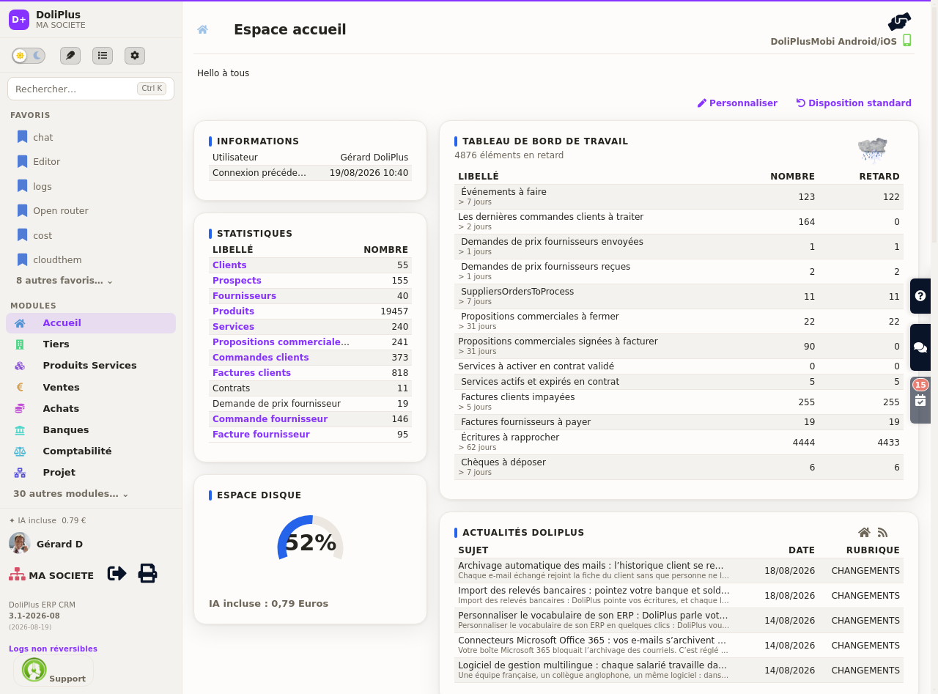Image resolution: width=938 pixels, height=694 pixels.
Task: Select the Accueil module
Action: [x=91, y=323]
